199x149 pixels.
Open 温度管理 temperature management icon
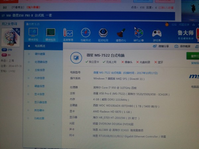click(68, 35)
